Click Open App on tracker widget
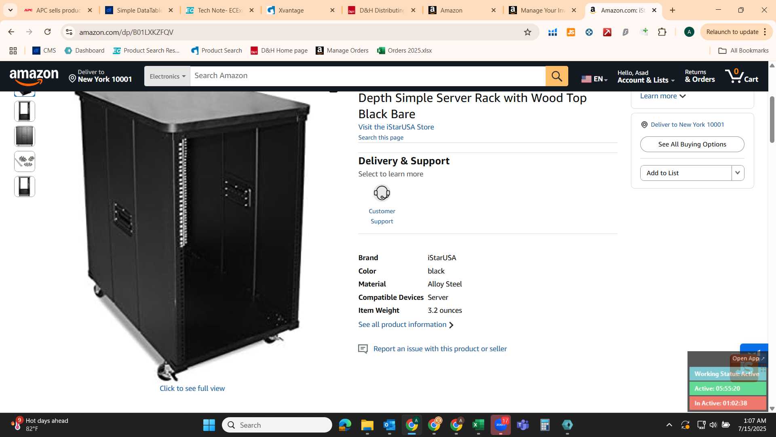776x437 pixels. (x=748, y=359)
